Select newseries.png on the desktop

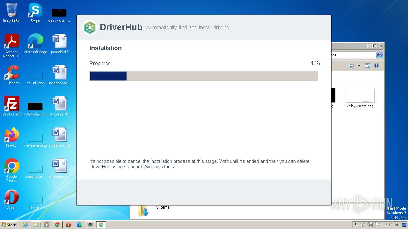pos(35,141)
